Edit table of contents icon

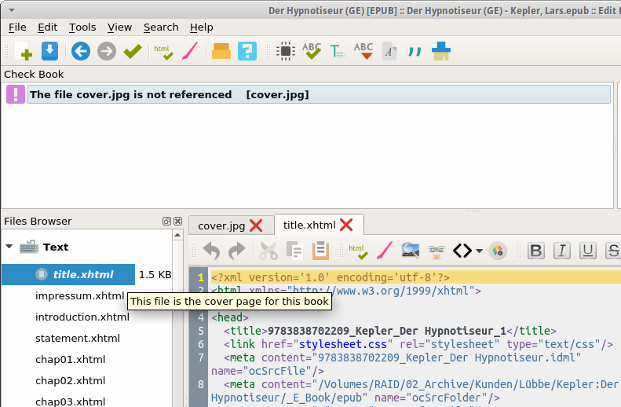(337, 52)
